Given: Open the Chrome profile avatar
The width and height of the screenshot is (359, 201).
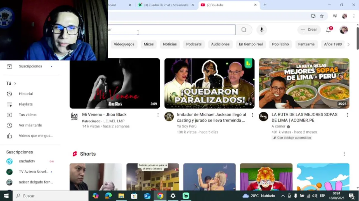Looking at the screenshot, I should click(x=344, y=16).
